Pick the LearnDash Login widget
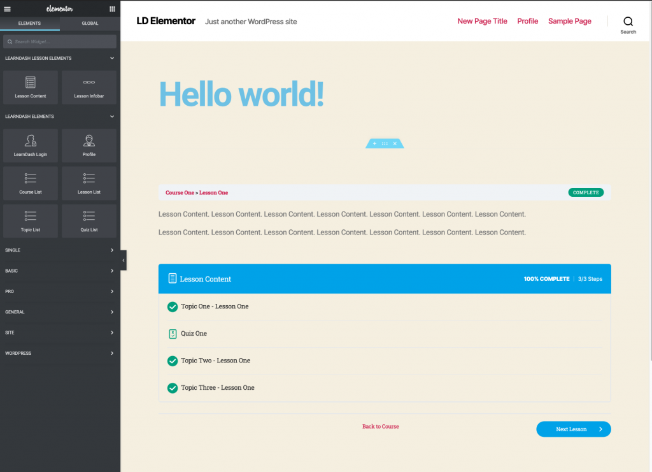 click(x=31, y=146)
